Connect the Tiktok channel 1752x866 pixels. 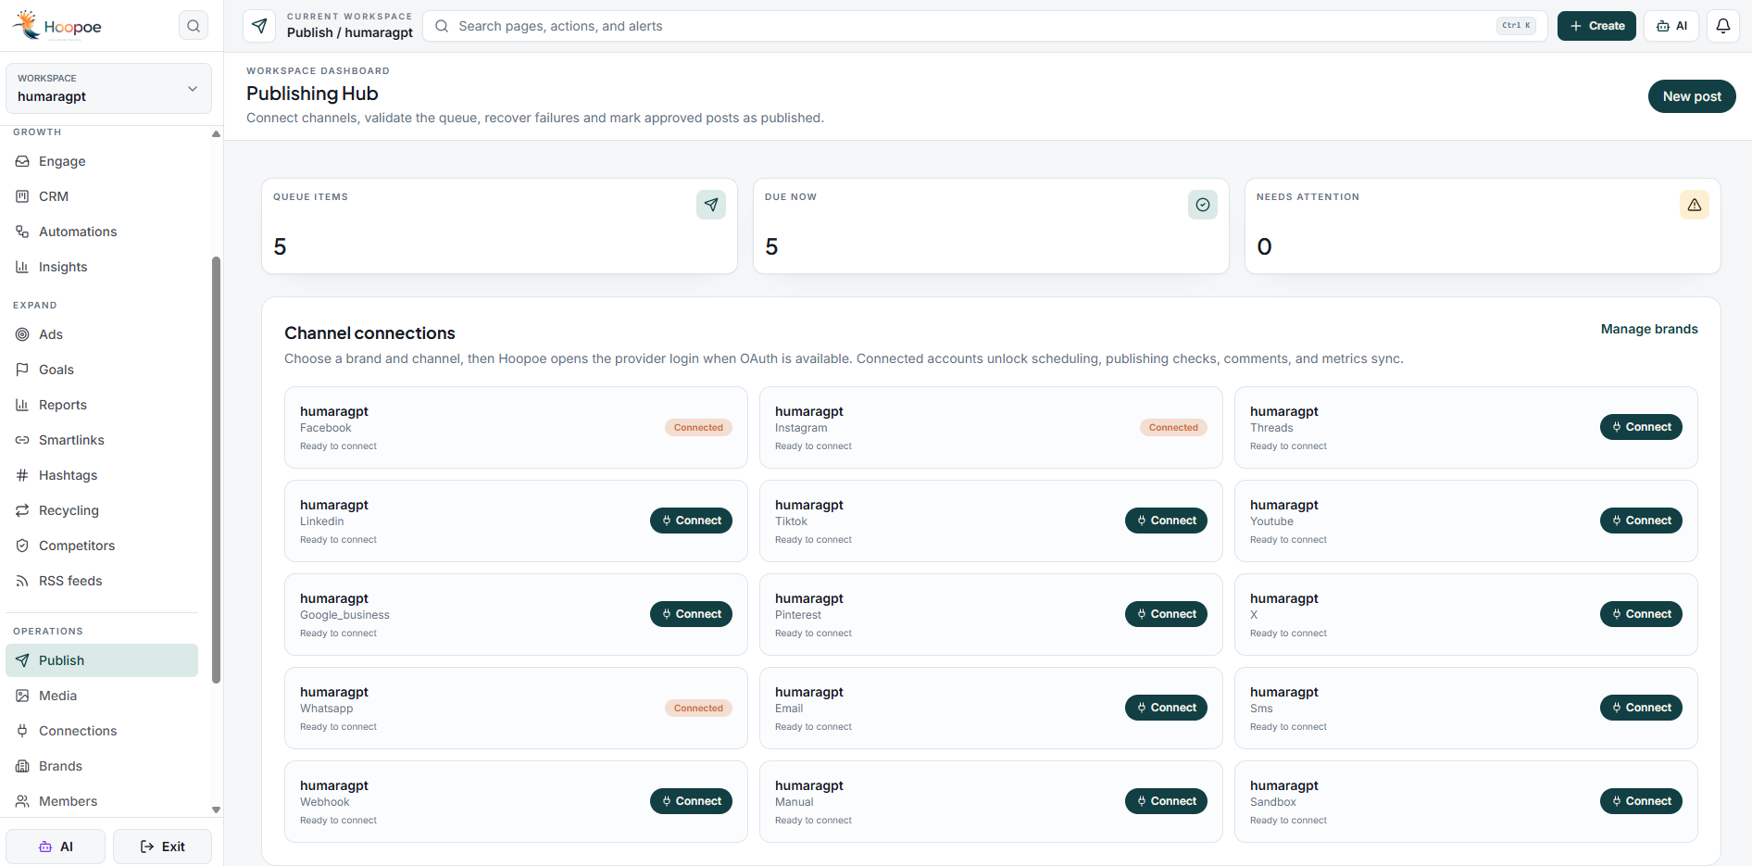[x=1166, y=521]
